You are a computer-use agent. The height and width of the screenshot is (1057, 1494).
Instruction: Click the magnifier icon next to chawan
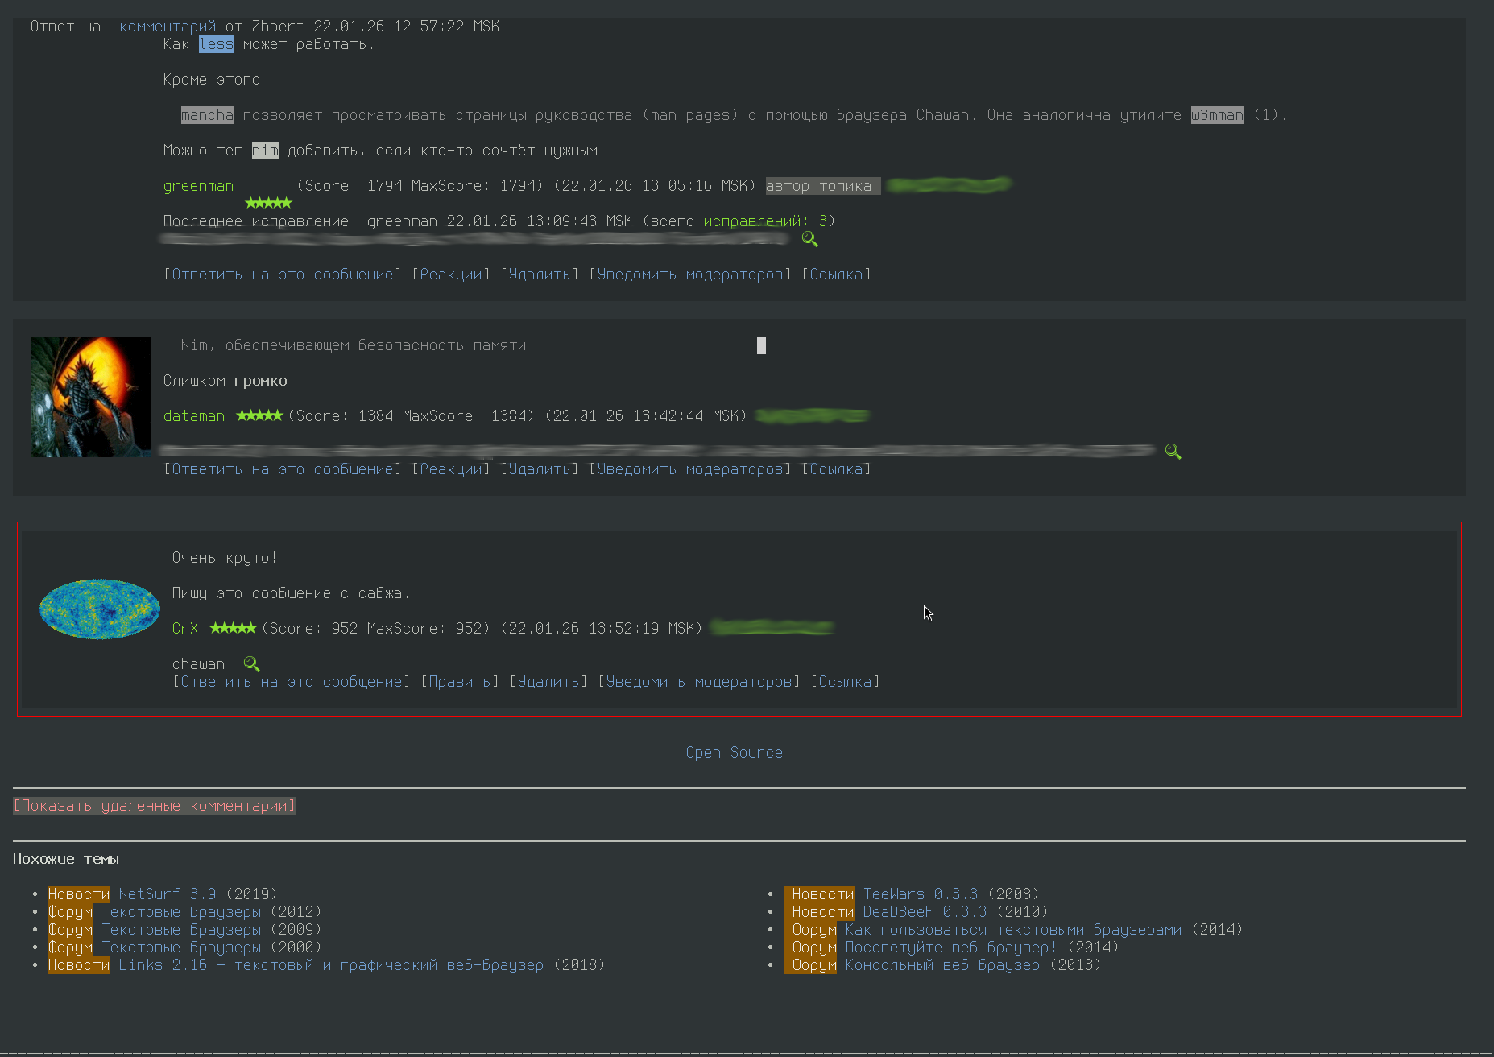click(x=251, y=664)
